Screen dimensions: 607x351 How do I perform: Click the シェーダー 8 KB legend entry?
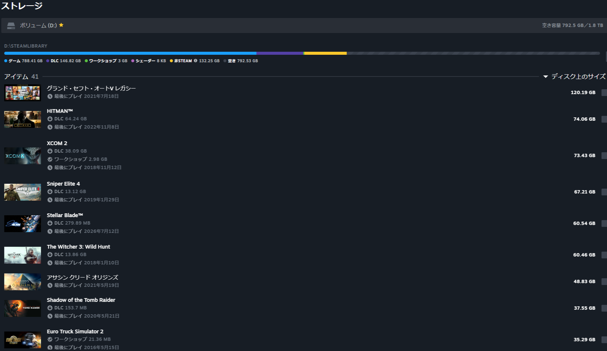pyautogui.click(x=148, y=61)
